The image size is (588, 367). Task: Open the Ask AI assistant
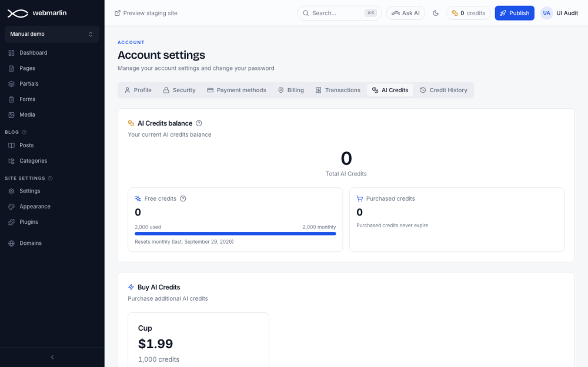pos(405,13)
